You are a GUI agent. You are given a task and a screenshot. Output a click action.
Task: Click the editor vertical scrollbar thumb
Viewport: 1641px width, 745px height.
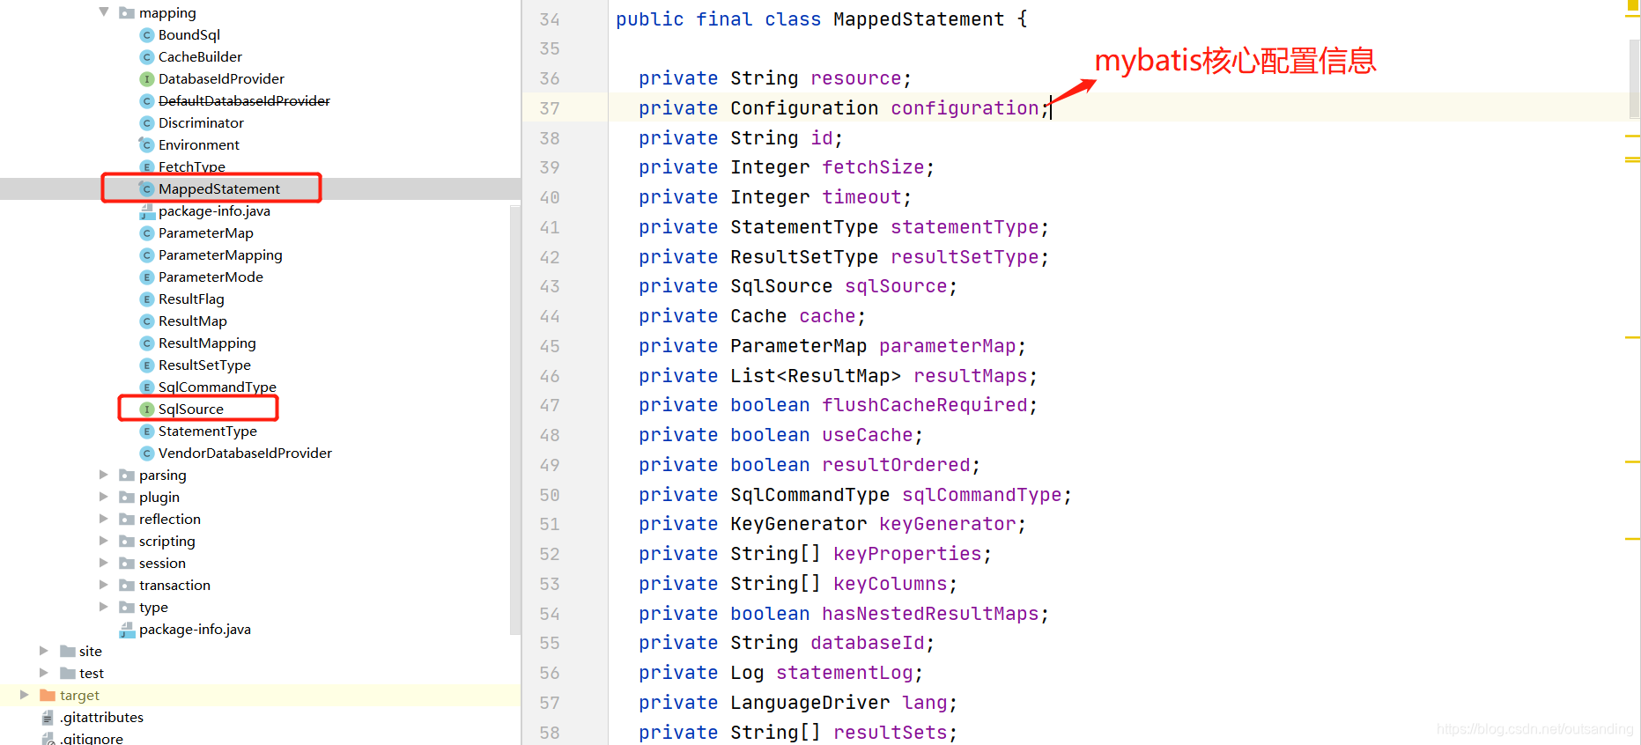1634,77
